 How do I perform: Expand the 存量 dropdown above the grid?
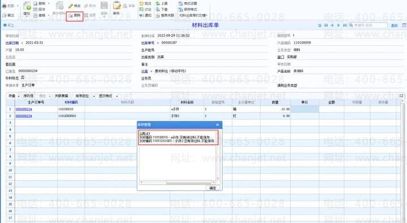(19, 96)
